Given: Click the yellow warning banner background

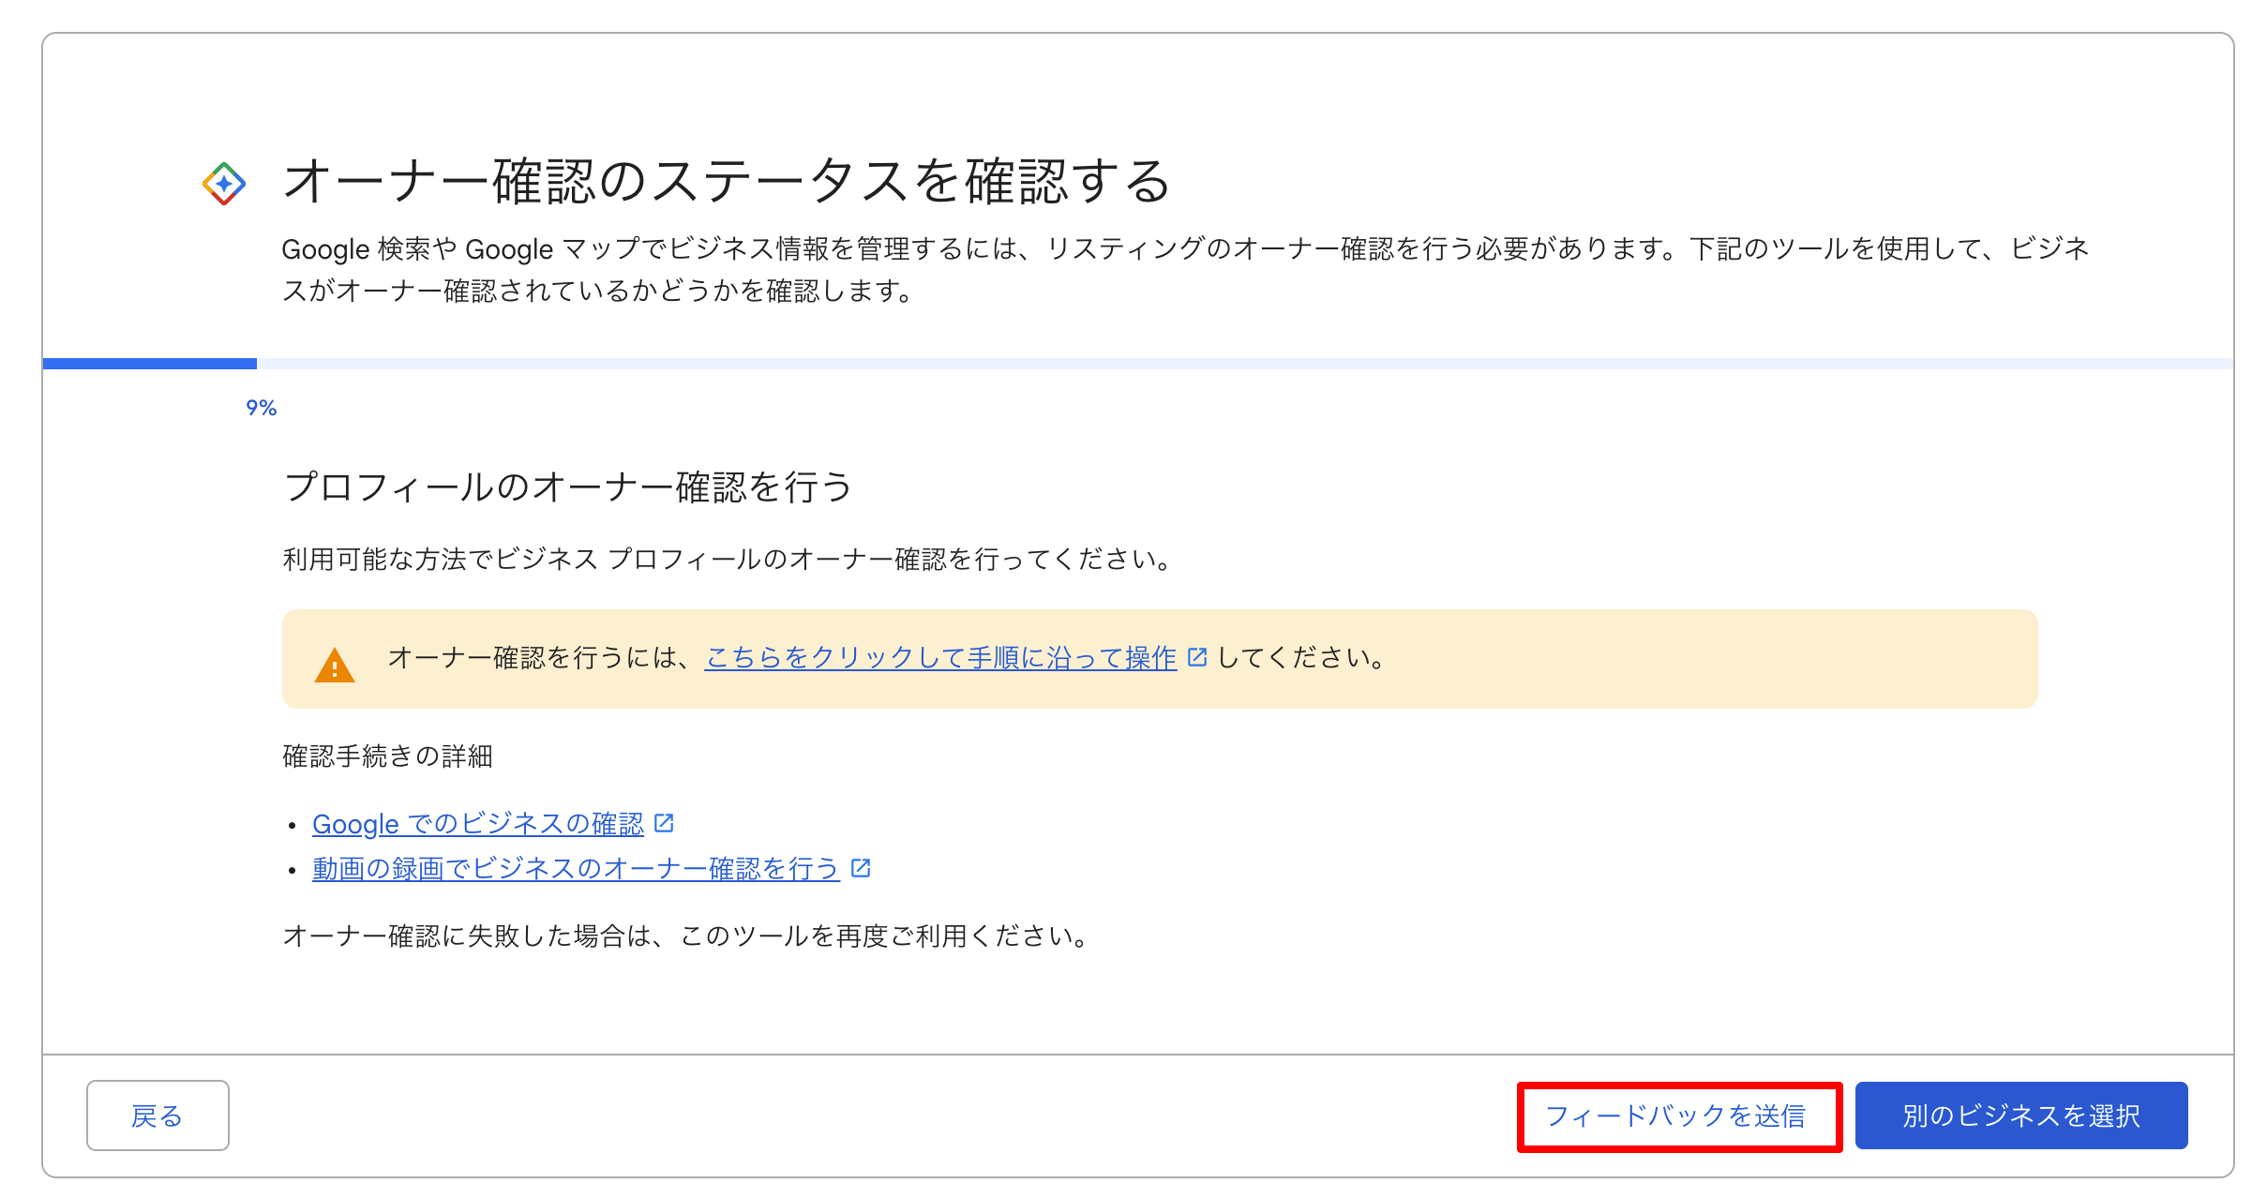Looking at the screenshot, I should tap(1160, 659).
